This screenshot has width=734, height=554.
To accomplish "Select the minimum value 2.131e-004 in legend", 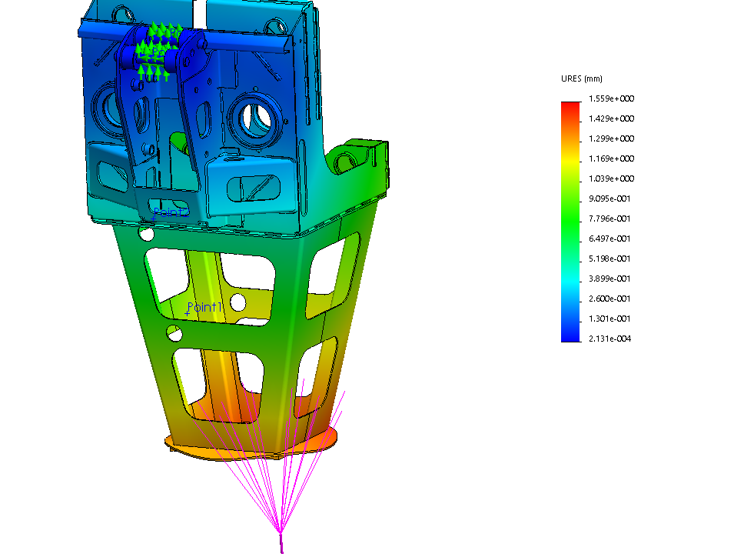I will (611, 339).
